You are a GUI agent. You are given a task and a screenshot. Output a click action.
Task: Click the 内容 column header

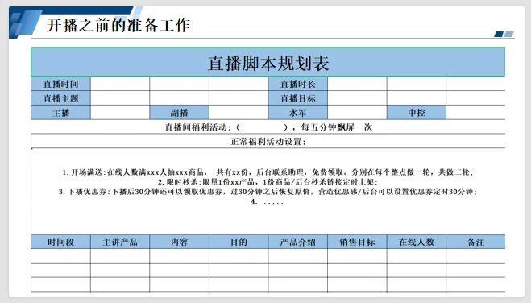(x=179, y=242)
